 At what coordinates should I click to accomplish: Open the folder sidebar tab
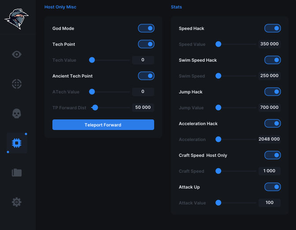17,172
